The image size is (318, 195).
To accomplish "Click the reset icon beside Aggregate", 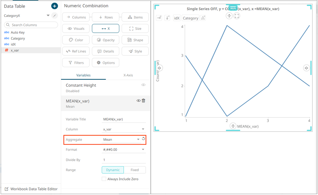I will point(143,139).
